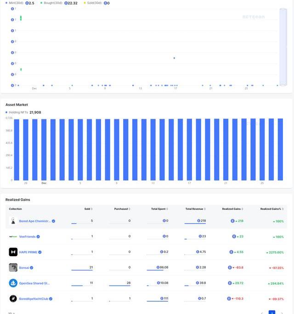The width and height of the screenshot is (294, 314).
Task: Click the HAPE PRIME logo icon
Action: 13,252
